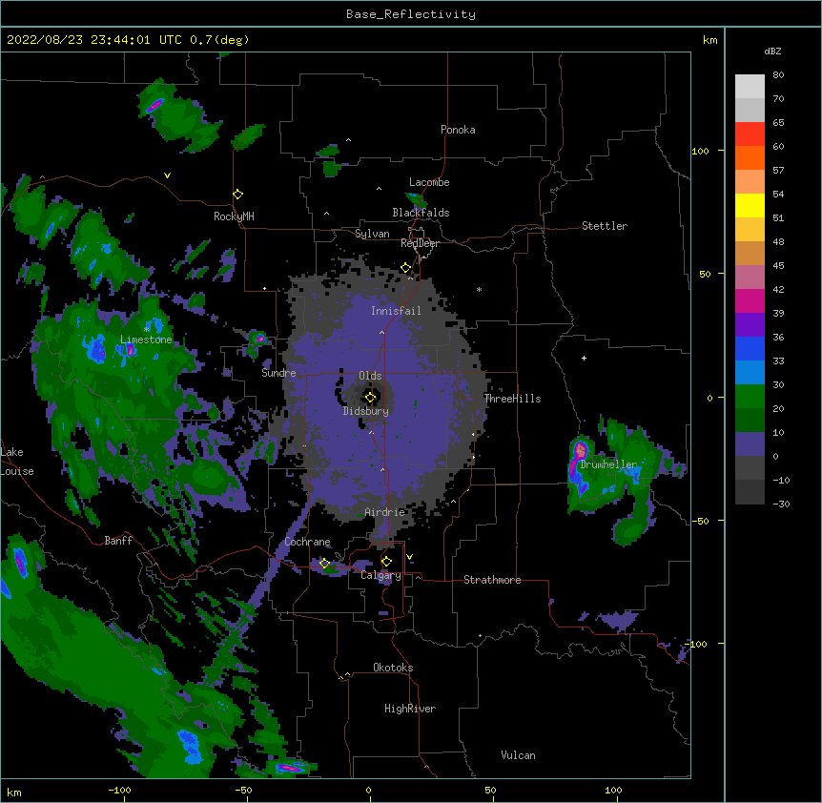Viewport: 822px width, 803px height.
Task: Click the Okotoks label
Action: pyautogui.click(x=393, y=668)
